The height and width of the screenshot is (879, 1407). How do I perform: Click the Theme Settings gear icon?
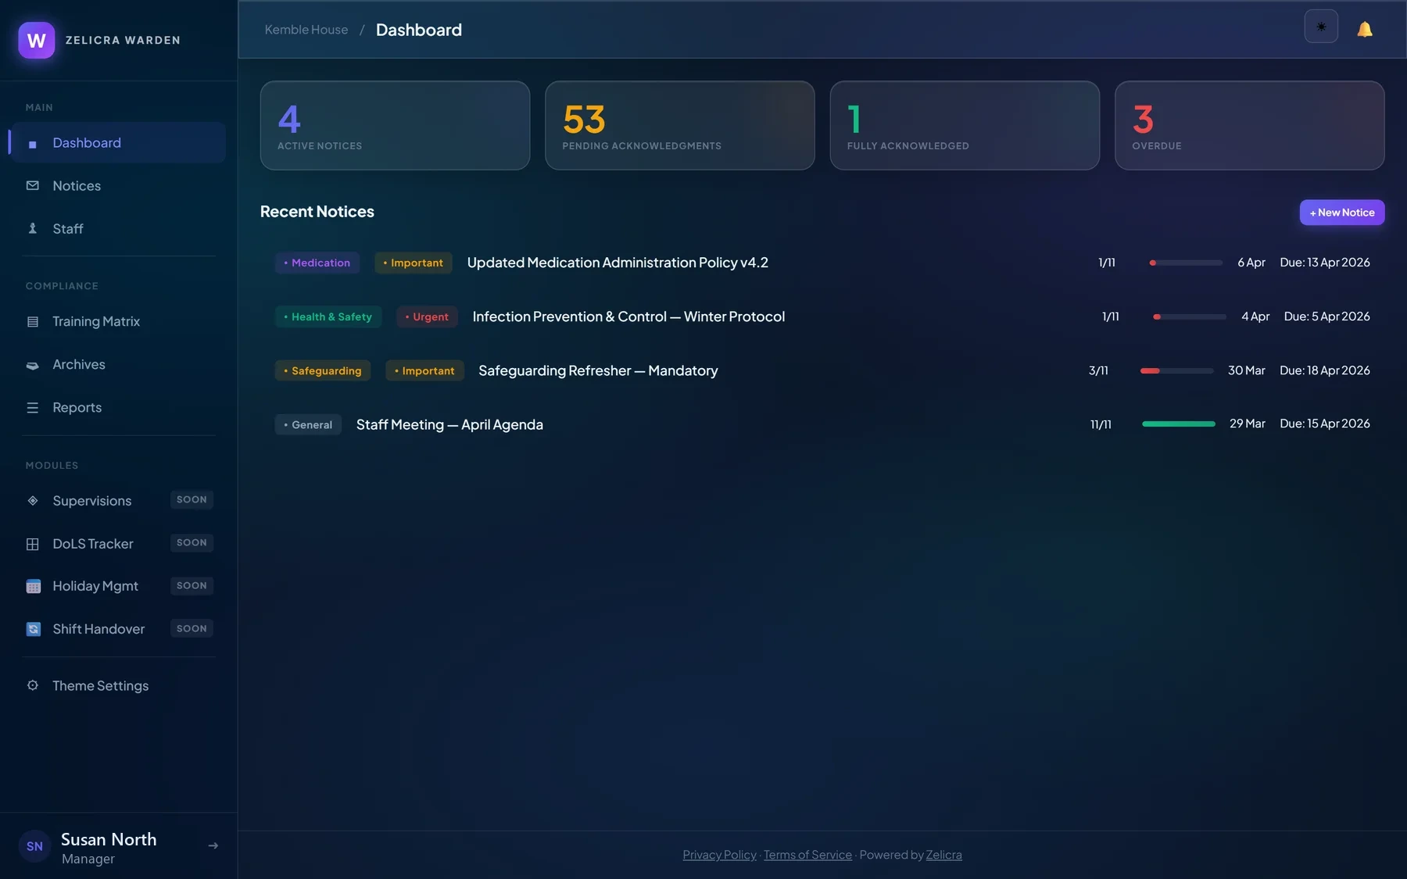(x=33, y=685)
